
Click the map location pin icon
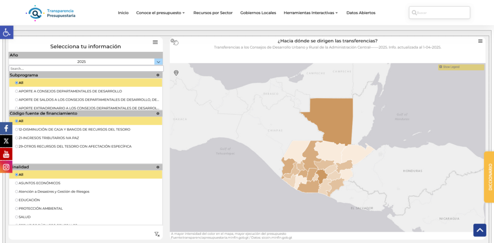[x=176, y=73]
